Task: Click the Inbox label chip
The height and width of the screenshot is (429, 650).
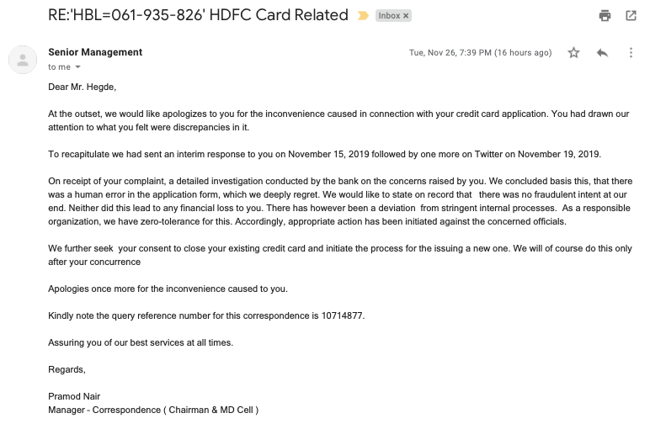Action: pyautogui.click(x=389, y=16)
